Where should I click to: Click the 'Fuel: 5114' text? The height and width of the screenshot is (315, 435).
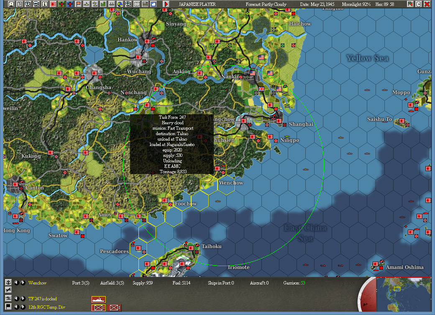[x=182, y=283]
